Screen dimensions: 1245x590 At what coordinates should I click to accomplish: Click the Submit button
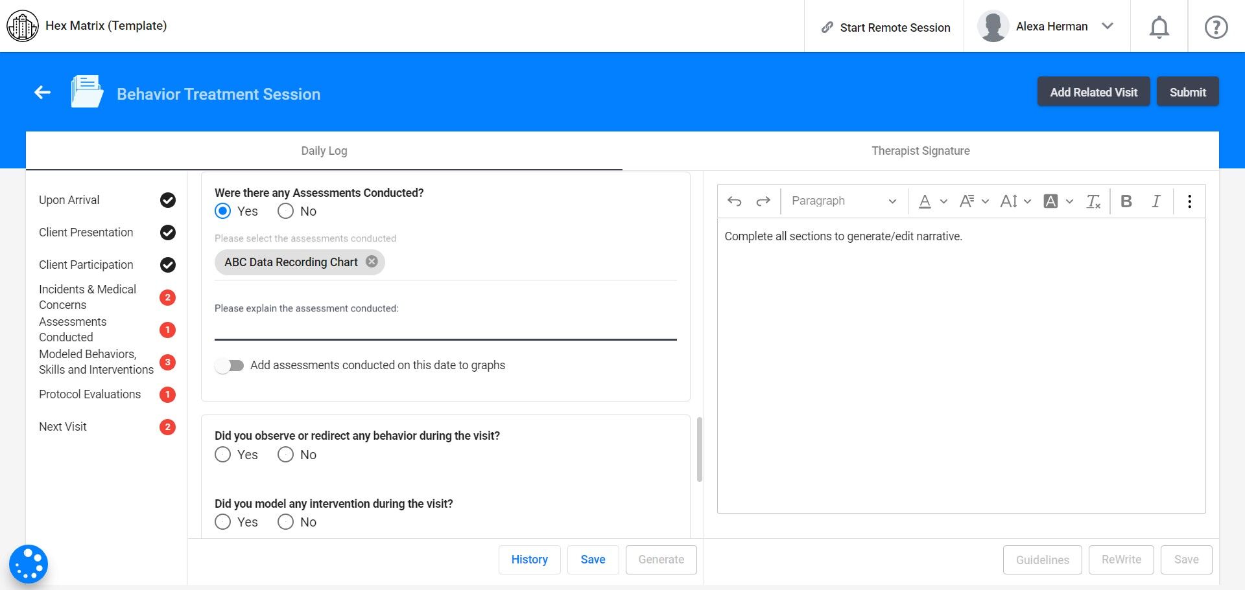tap(1187, 92)
